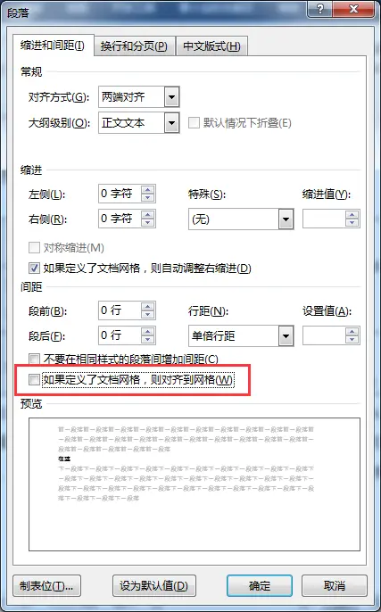Increase 缩进值 value with up arrow
This screenshot has width=381, height=612.
[352, 215]
